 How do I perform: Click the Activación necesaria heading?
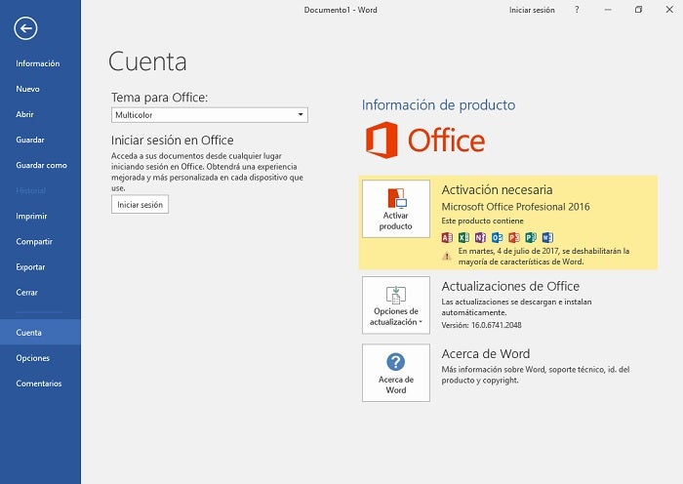coord(497,190)
